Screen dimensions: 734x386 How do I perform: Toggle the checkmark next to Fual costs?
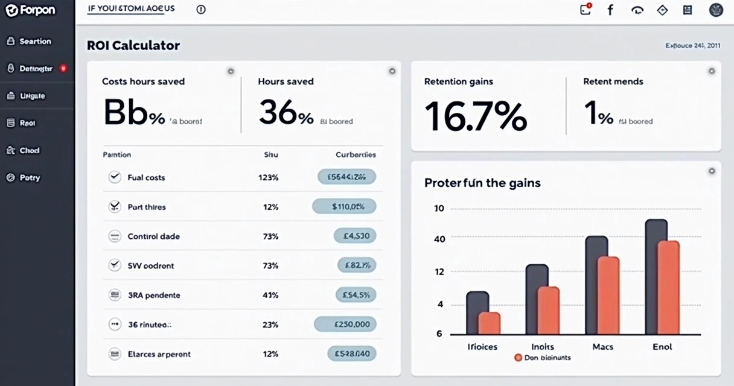pyautogui.click(x=115, y=177)
